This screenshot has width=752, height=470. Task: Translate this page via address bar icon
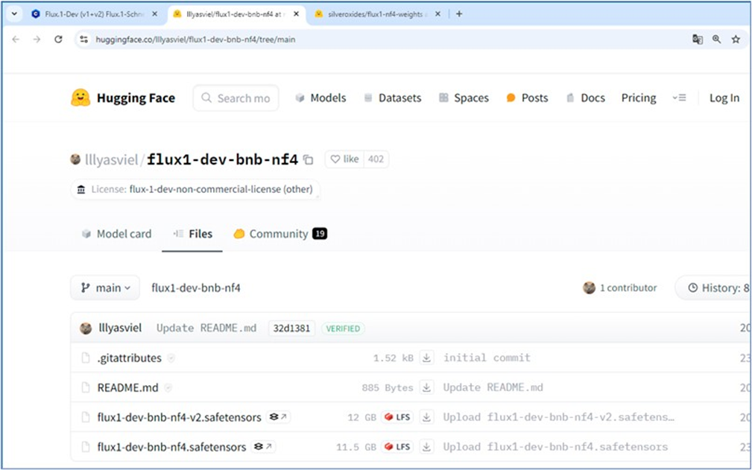pos(698,39)
